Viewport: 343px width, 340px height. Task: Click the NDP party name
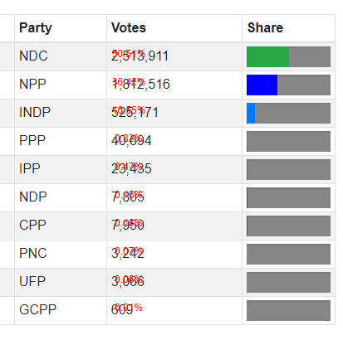point(33,197)
